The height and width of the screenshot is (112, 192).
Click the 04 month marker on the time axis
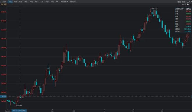pyautogui.click(x=104, y=111)
